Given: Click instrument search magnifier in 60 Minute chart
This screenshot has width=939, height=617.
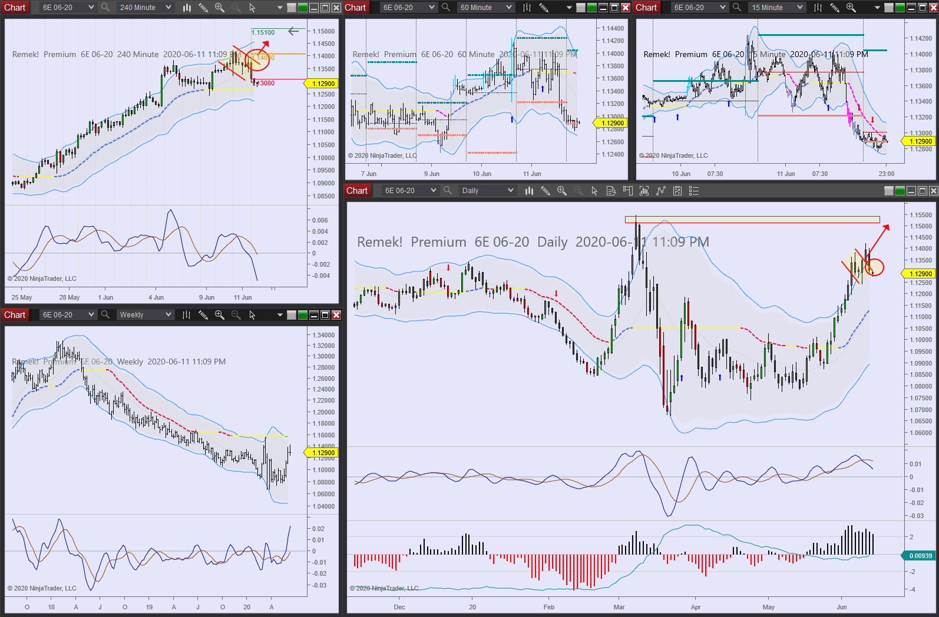Looking at the screenshot, I should pos(446,7).
